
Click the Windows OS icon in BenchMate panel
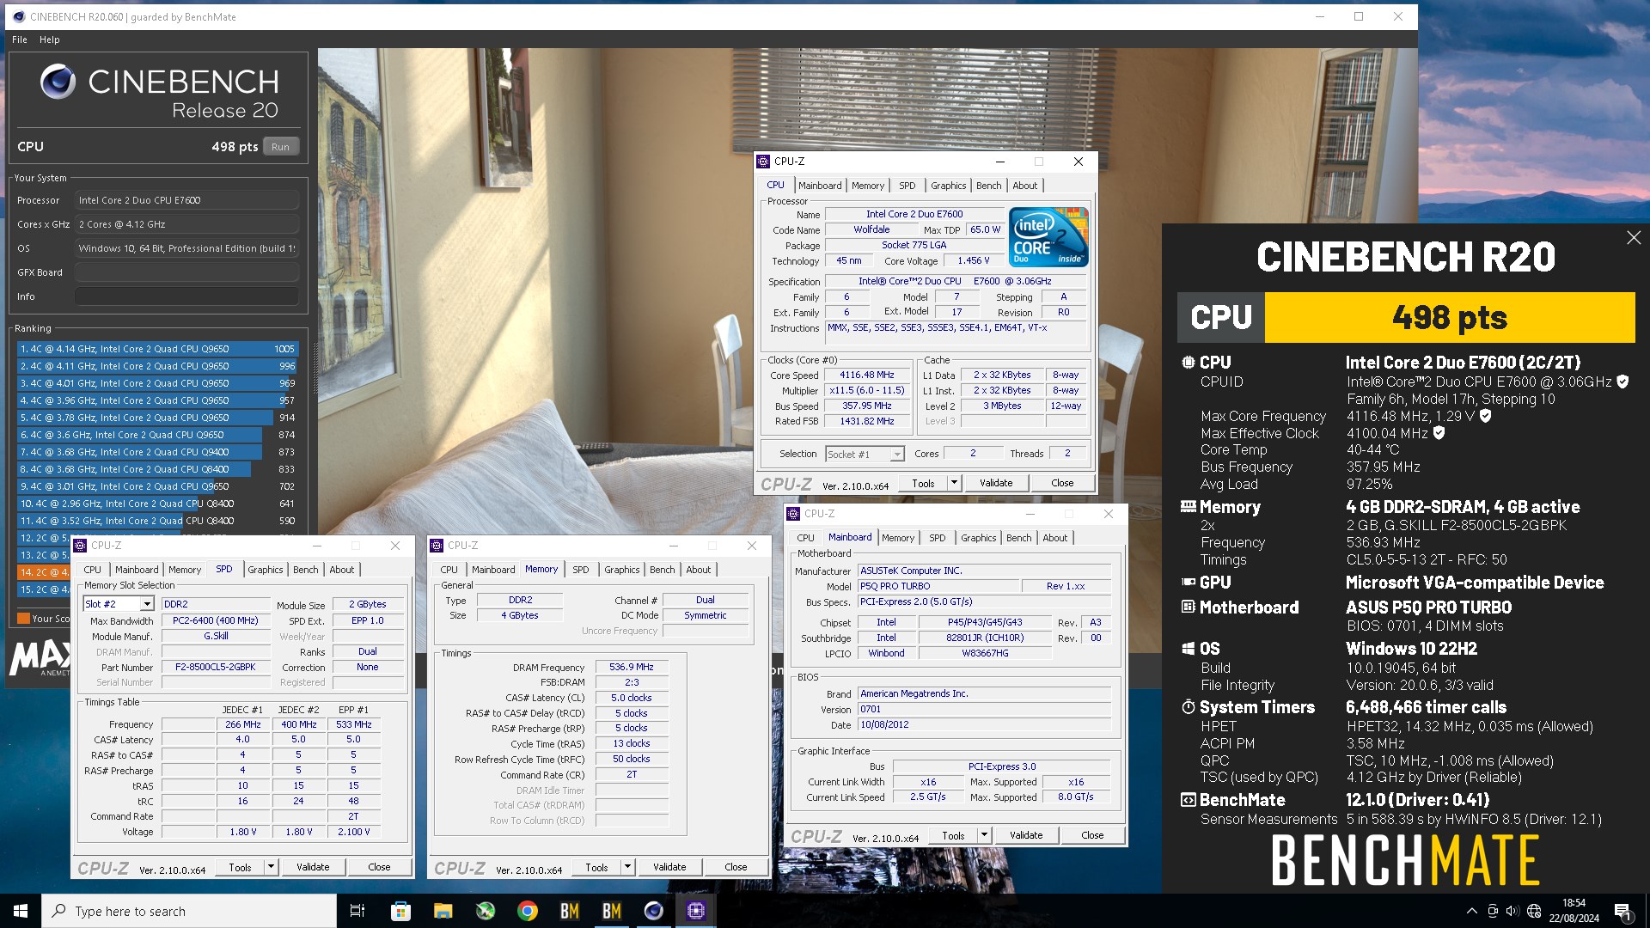pyautogui.click(x=1188, y=649)
